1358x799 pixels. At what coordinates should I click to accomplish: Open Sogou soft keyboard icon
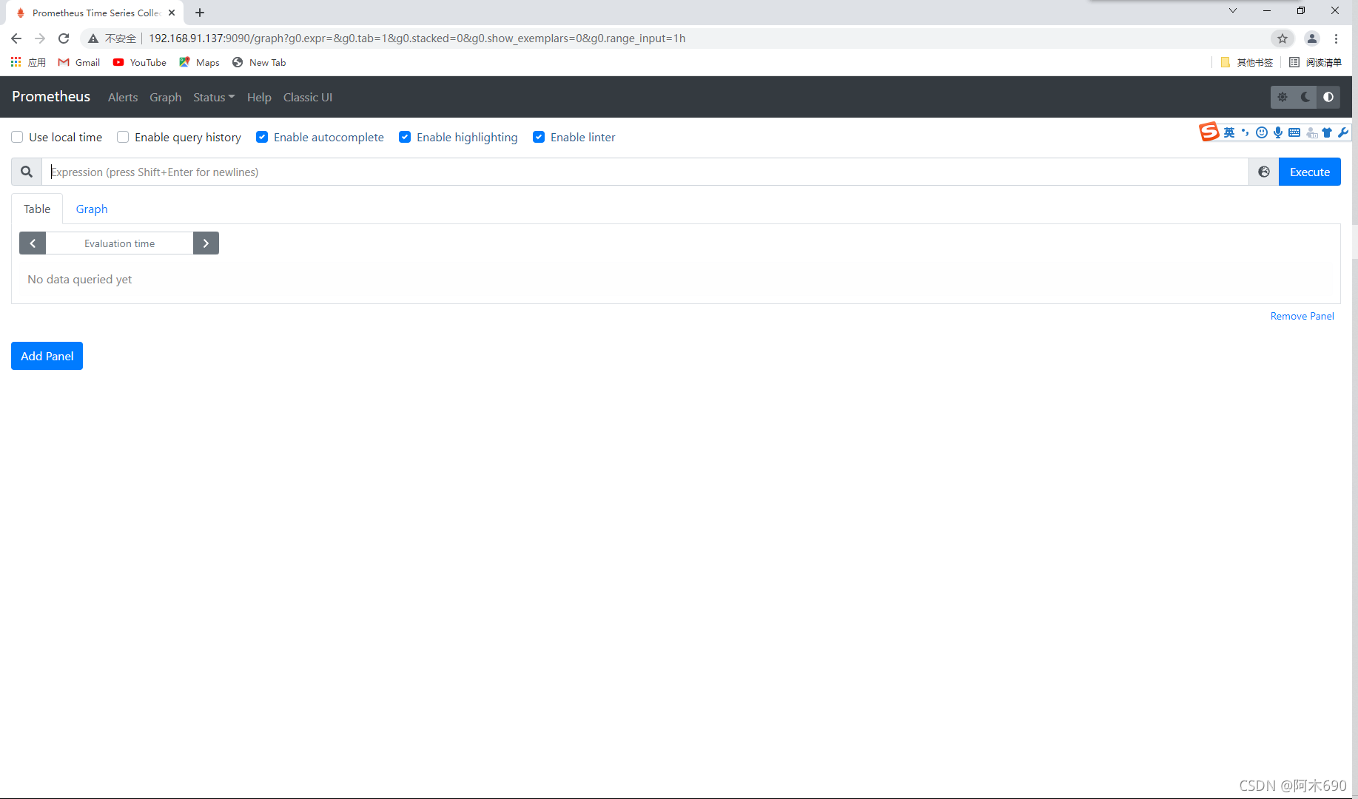tap(1294, 132)
